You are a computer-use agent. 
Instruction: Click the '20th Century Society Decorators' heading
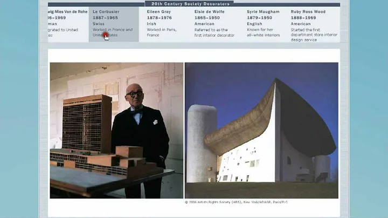coord(191,4)
